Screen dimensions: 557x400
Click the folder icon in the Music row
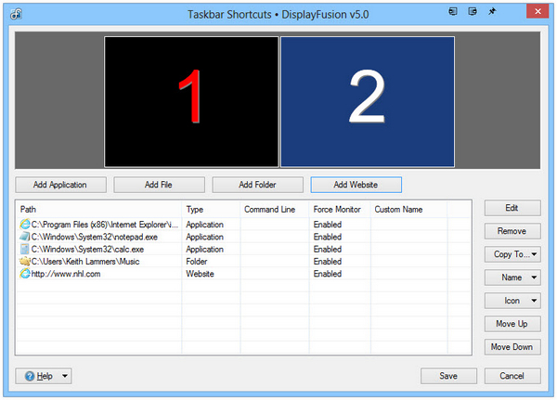point(24,262)
